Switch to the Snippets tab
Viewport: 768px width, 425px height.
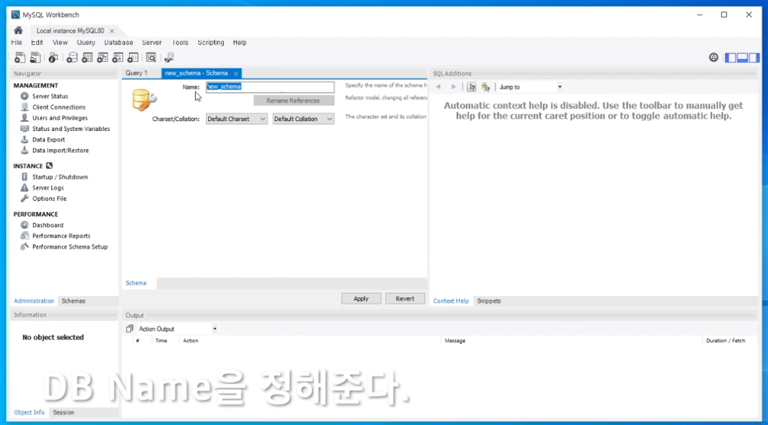(489, 301)
